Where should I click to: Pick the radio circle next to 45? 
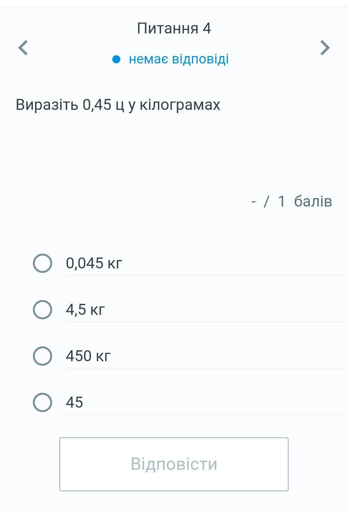[x=43, y=402]
